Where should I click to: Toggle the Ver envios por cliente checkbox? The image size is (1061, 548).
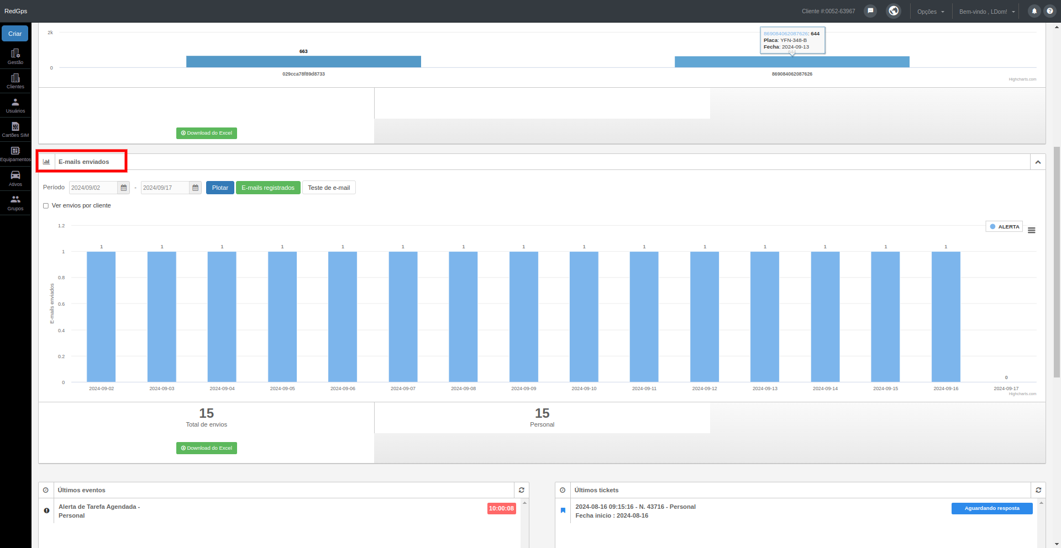[x=46, y=206]
